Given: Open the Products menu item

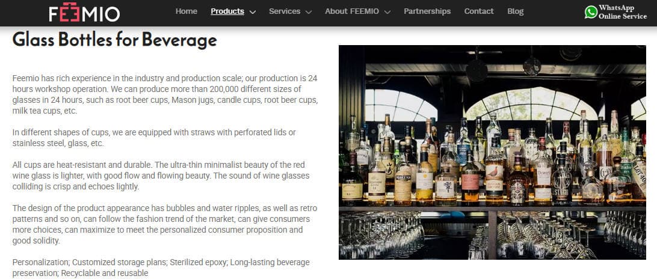Looking at the screenshot, I should point(227,11).
